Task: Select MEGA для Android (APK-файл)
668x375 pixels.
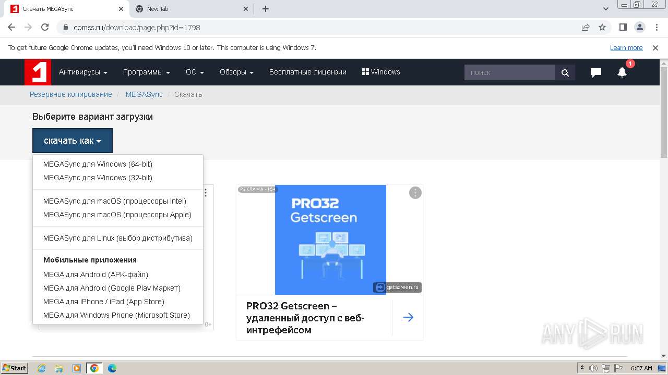Action: click(96, 274)
